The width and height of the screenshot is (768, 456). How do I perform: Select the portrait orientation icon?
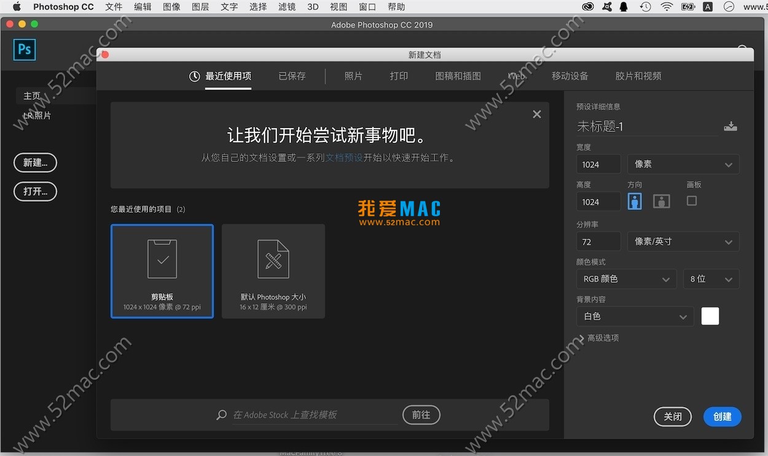[634, 201]
